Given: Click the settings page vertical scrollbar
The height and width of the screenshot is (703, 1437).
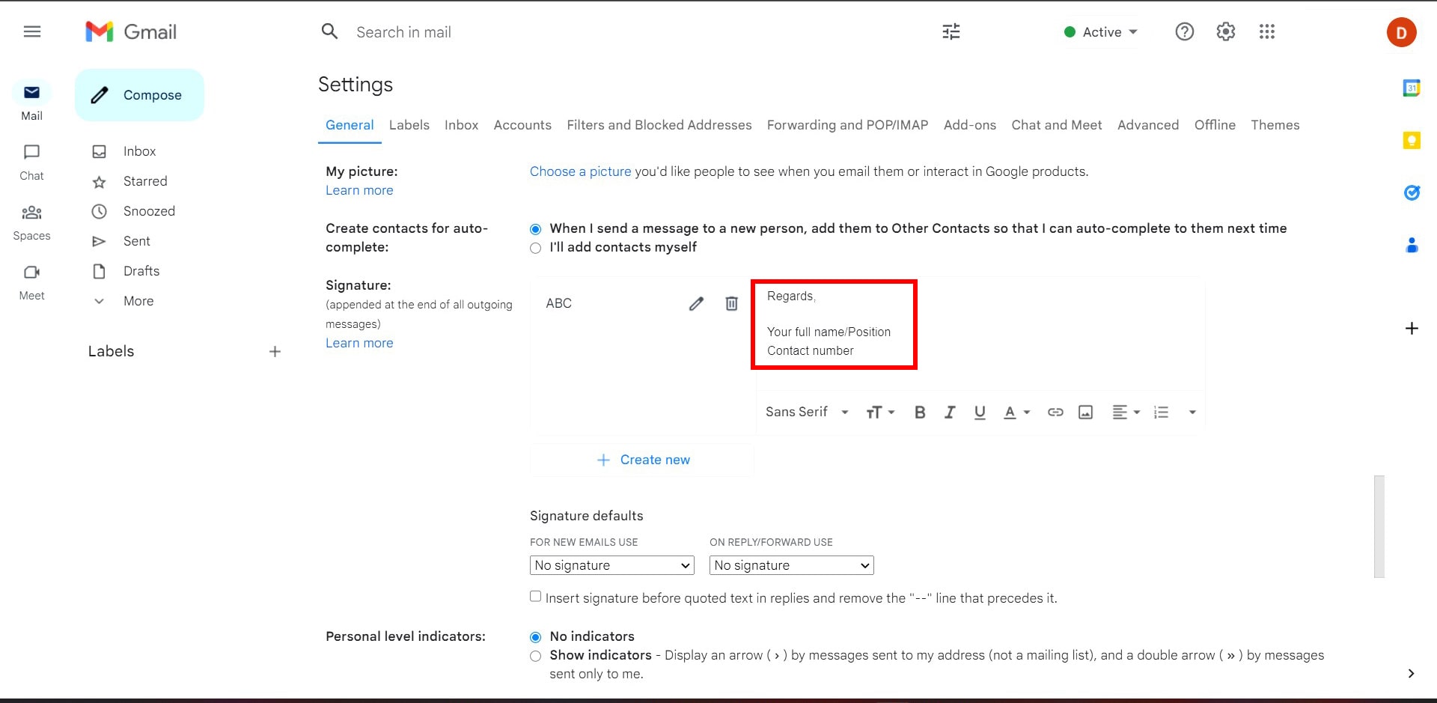Looking at the screenshot, I should tap(1379, 526).
